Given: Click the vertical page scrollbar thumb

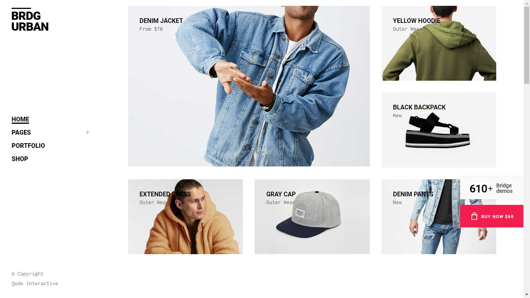Looking at the screenshot, I should pos(527,45).
